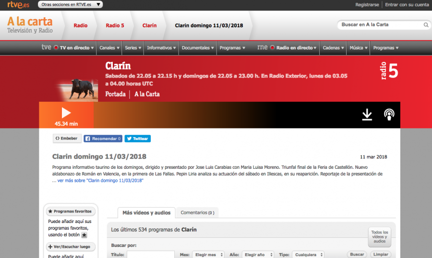
Task: Select the 'Más vídeos y audios' tab
Action: click(146, 213)
